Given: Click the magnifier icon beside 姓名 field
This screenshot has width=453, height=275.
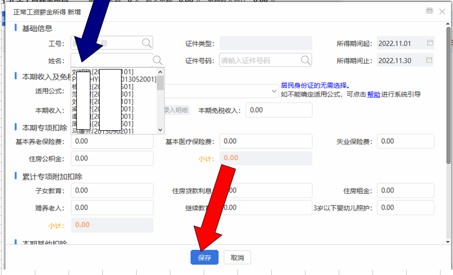Looking at the screenshot, I should coord(158,61).
